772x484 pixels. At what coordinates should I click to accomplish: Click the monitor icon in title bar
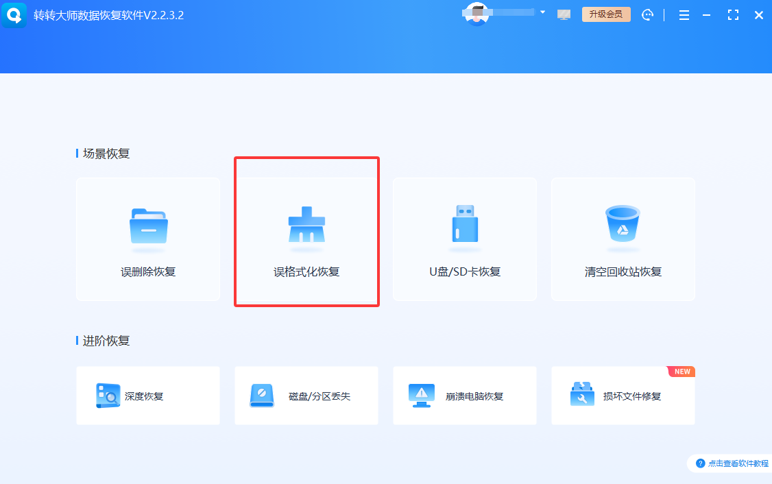(x=564, y=15)
